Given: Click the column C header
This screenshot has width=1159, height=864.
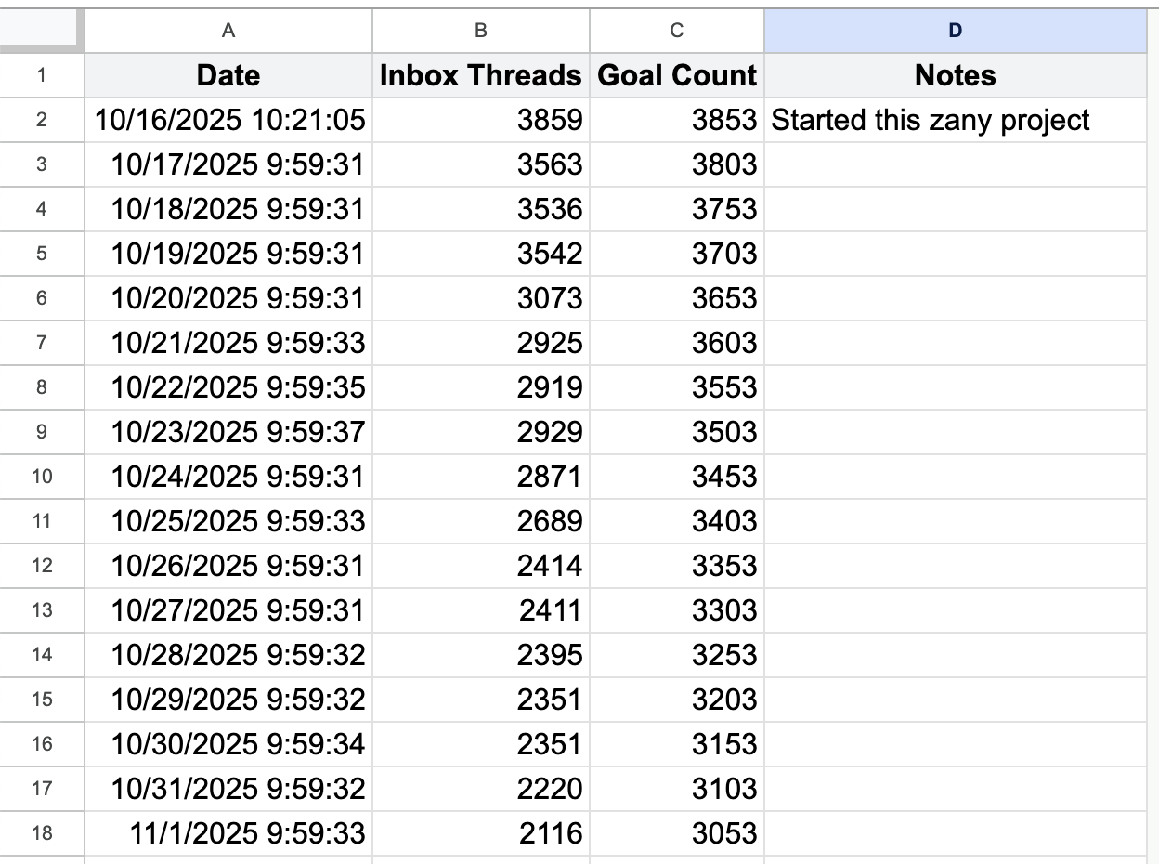Looking at the screenshot, I should (676, 31).
